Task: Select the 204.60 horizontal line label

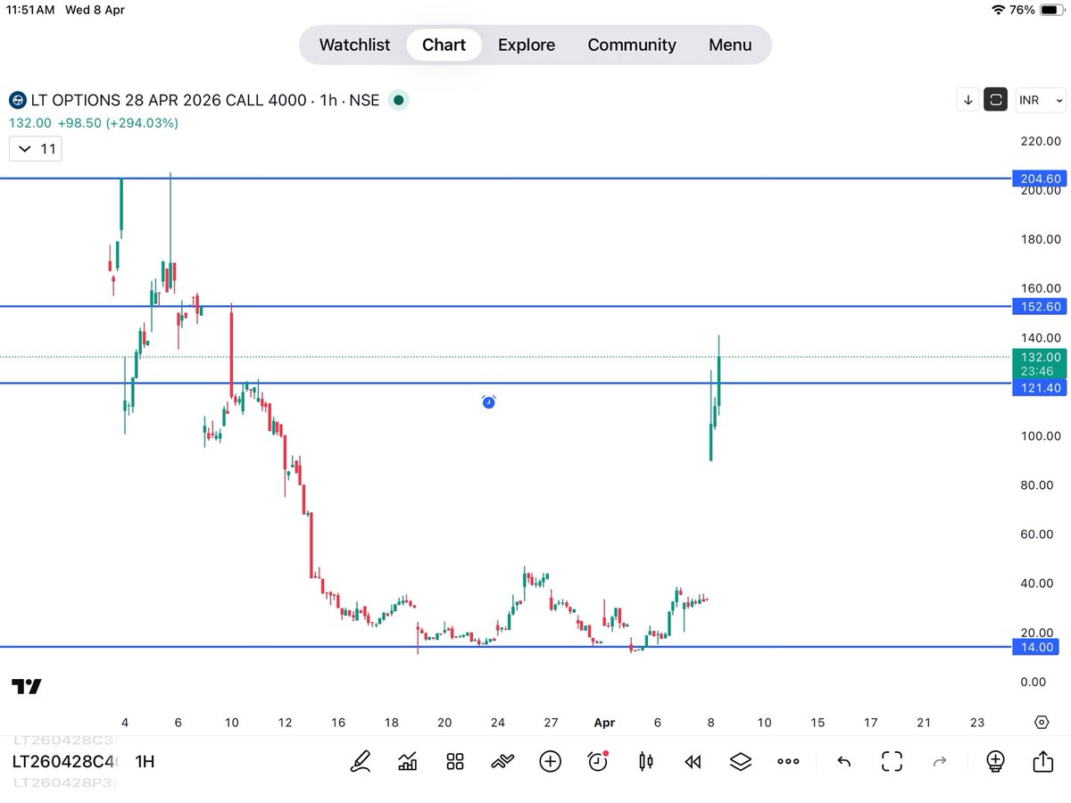Action: point(1041,178)
